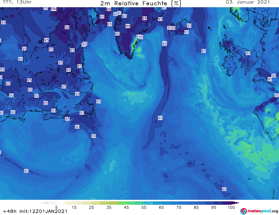Click the round meteopool logo icon
Viewport: 279px width, 215px height.
[x=243, y=211]
